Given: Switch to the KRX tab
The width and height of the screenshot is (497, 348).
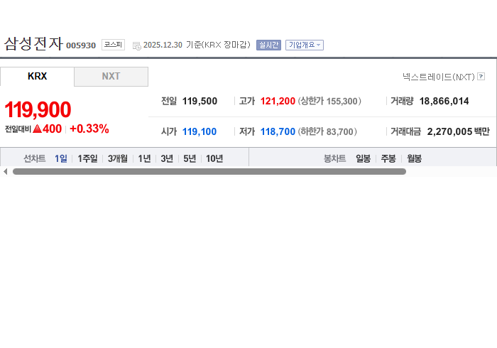Looking at the screenshot, I should (x=37, y=77).
